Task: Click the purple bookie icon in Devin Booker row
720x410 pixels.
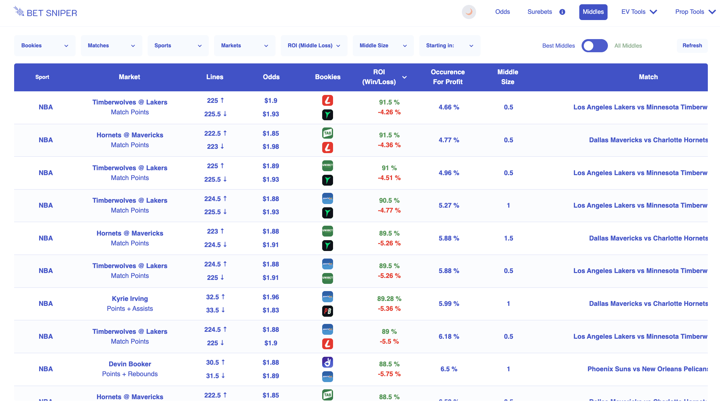Action: [327, 362]
